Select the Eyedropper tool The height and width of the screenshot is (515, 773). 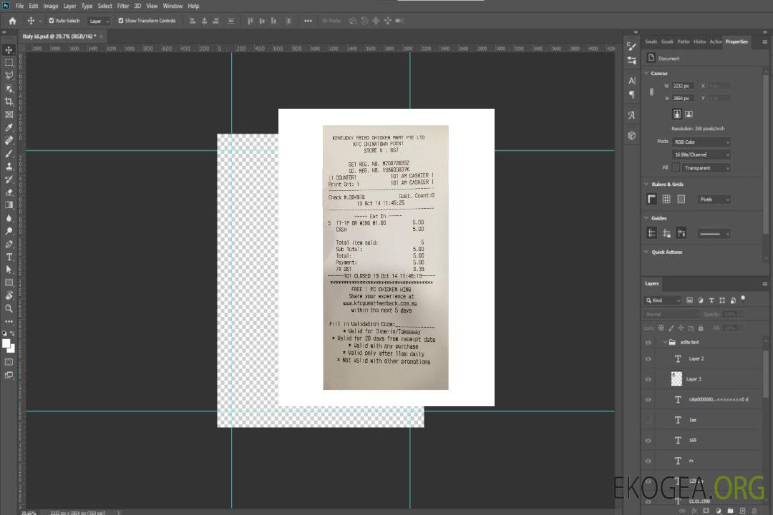[9, 127]
